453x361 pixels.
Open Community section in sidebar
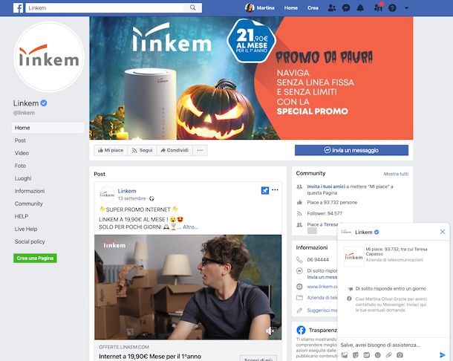point(29,204)
